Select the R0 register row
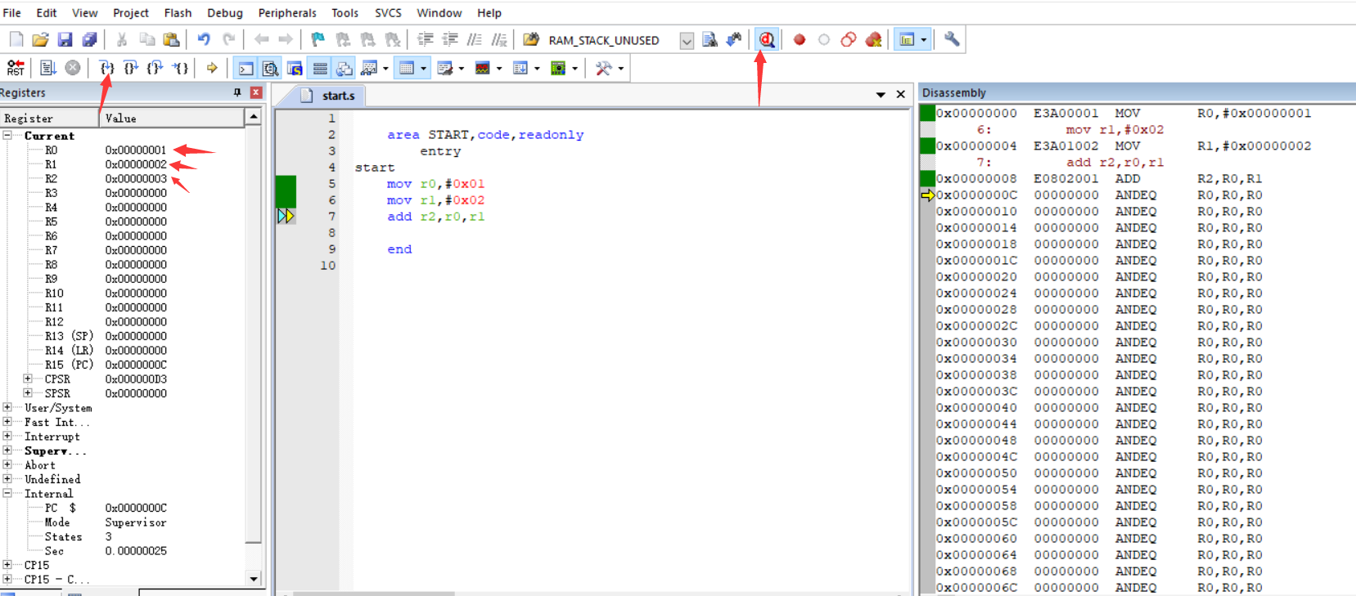This screenshot has height=596, width=1356. (123, 150)
